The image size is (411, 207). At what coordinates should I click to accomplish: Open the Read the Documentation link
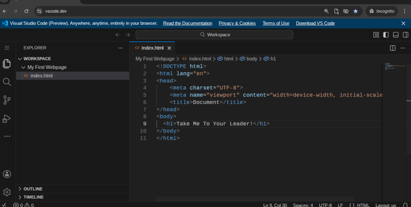click(187, 23)
